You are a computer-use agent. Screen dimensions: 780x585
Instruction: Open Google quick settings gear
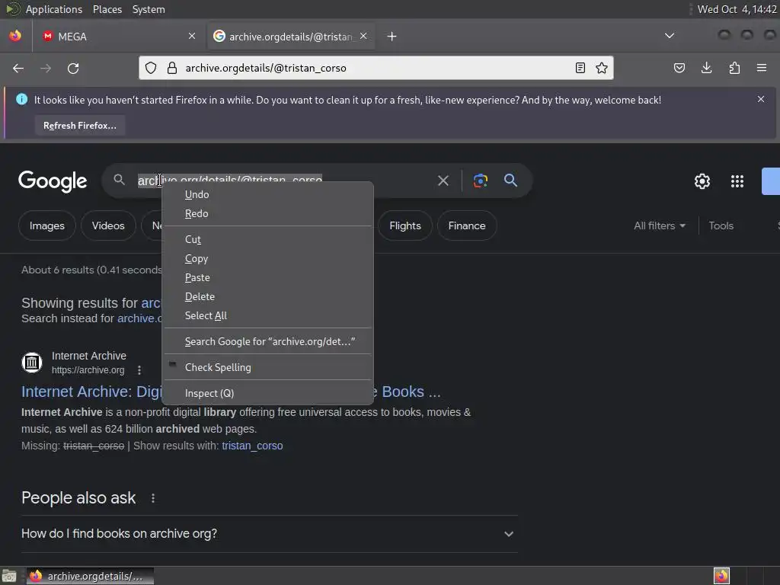[702, 181]
